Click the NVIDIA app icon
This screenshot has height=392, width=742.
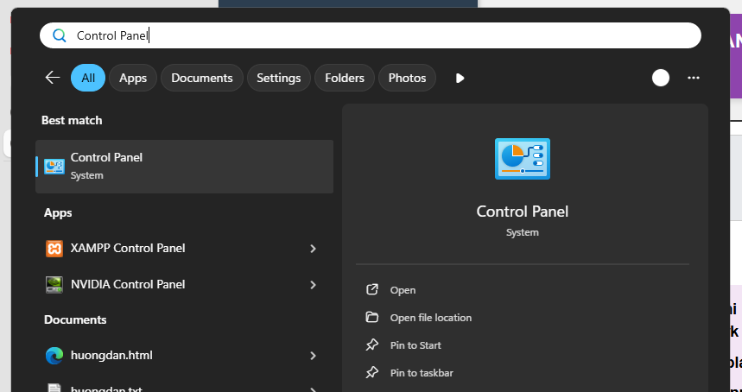[x=54, y=285]
